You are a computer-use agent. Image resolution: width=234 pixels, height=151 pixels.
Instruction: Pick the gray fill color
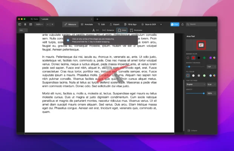pos(199,75)
